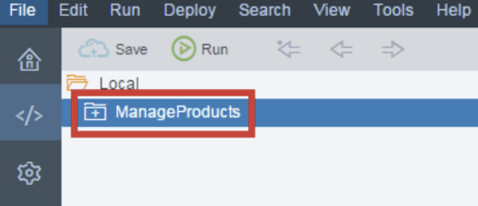Select the Local workspace tree node
The height and width of the screenshot is (206, 478).
click(119, 83)
